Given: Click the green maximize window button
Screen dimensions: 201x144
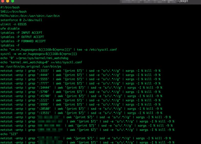Looking at the screenshot, I should [x=13, y=1].
